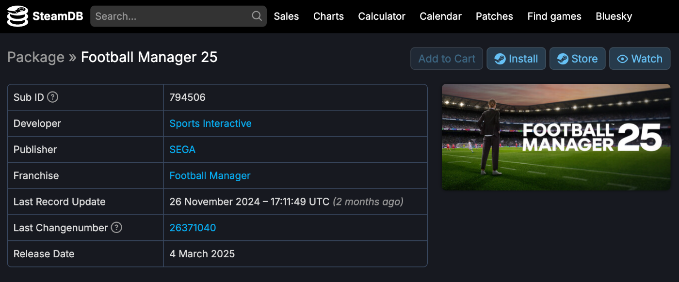679x282 pixels.
Task: Open the Find games navigation link
Action: point(554,16)
